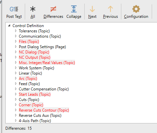
Task: Filter to Differences with not-equal icon
Action: 53,12
